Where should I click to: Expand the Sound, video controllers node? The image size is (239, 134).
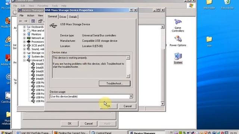pyautogui.click(x=24, y=49)
